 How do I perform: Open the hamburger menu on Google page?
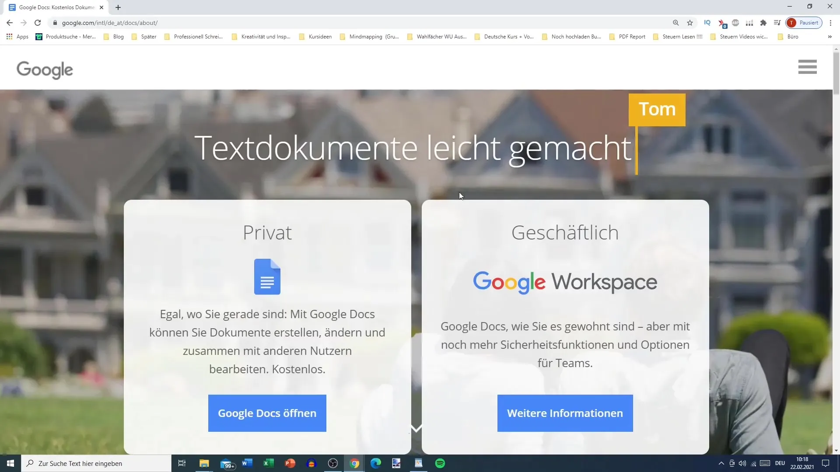[807, 67]
